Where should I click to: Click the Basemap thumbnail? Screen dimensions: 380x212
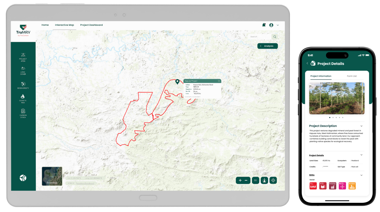click(x=52, y=176)
